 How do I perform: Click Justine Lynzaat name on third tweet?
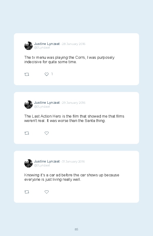click(47, 161)
